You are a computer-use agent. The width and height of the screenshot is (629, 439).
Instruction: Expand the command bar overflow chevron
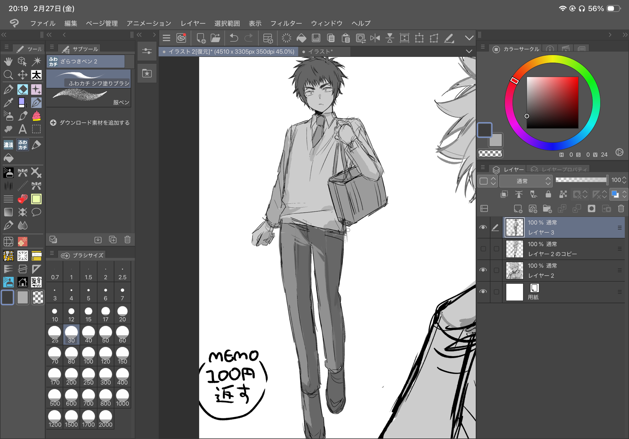pos(469,38)
